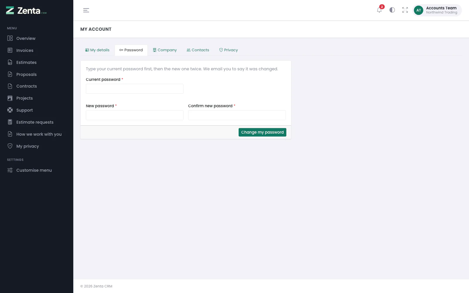Click the Zenta CRM logo
The height and width of the screenshot is (293, 469).
click(x=26, y=11)
